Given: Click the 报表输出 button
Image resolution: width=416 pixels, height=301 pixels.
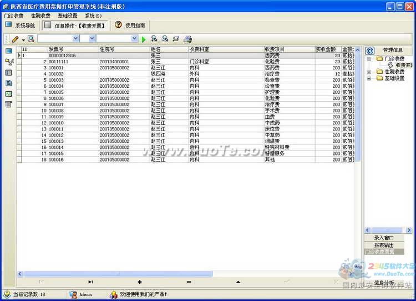Looking at the screenshot, I should 384,245.
